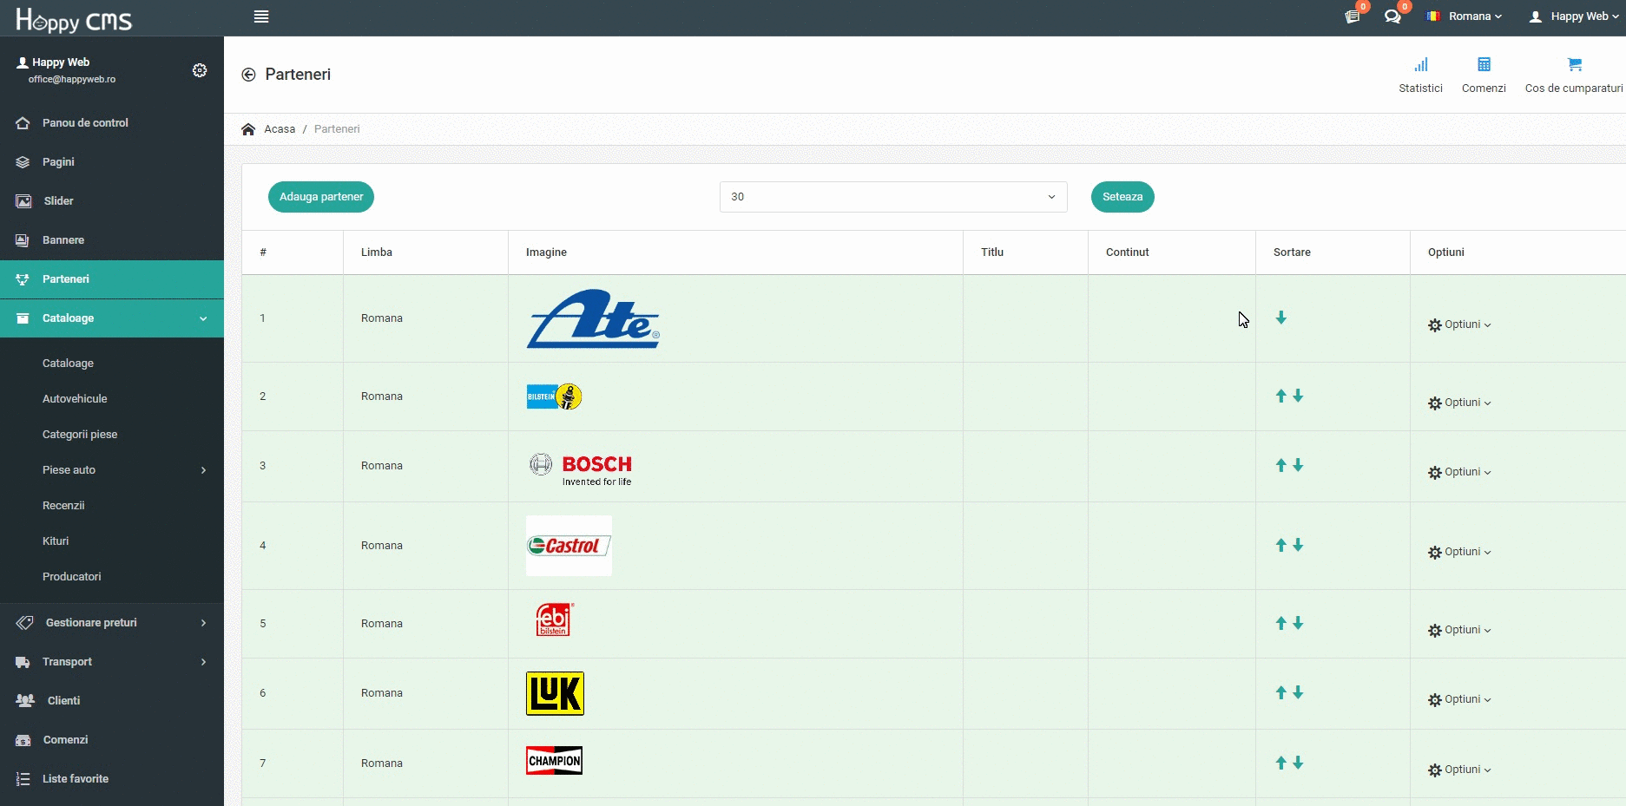Open Pagini in sidebar
The width and height of the screenshot is (1626, 806).
[x=112, y=162]
